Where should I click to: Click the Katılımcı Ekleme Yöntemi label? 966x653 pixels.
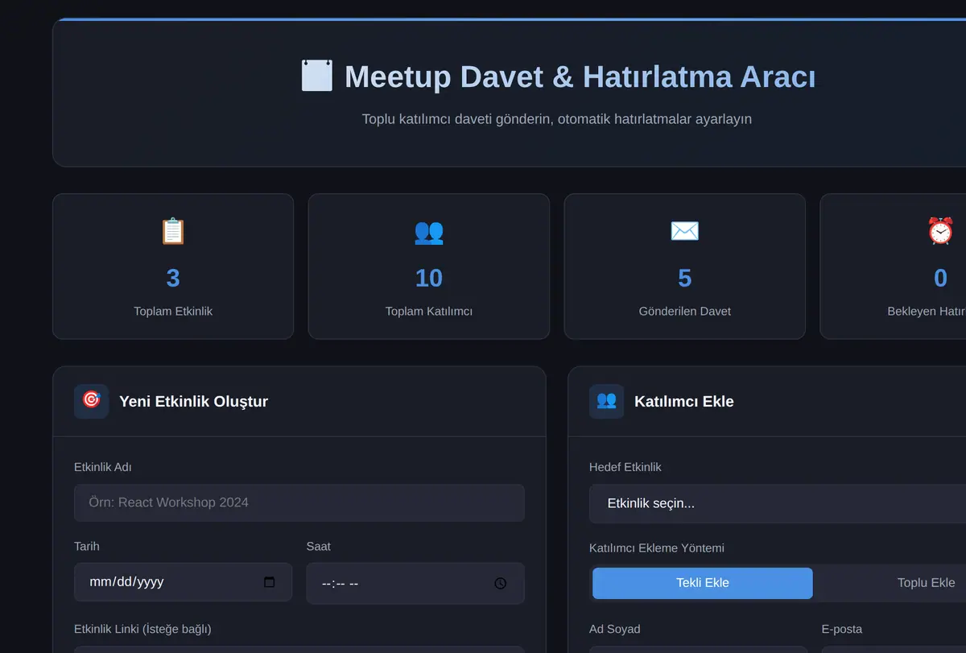[x=657, y=548]
